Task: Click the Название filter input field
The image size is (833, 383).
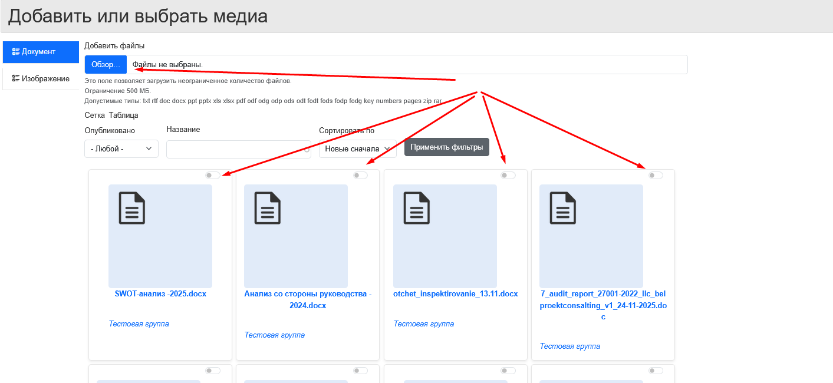Action: pyautogui.click(x=238, y=149)
